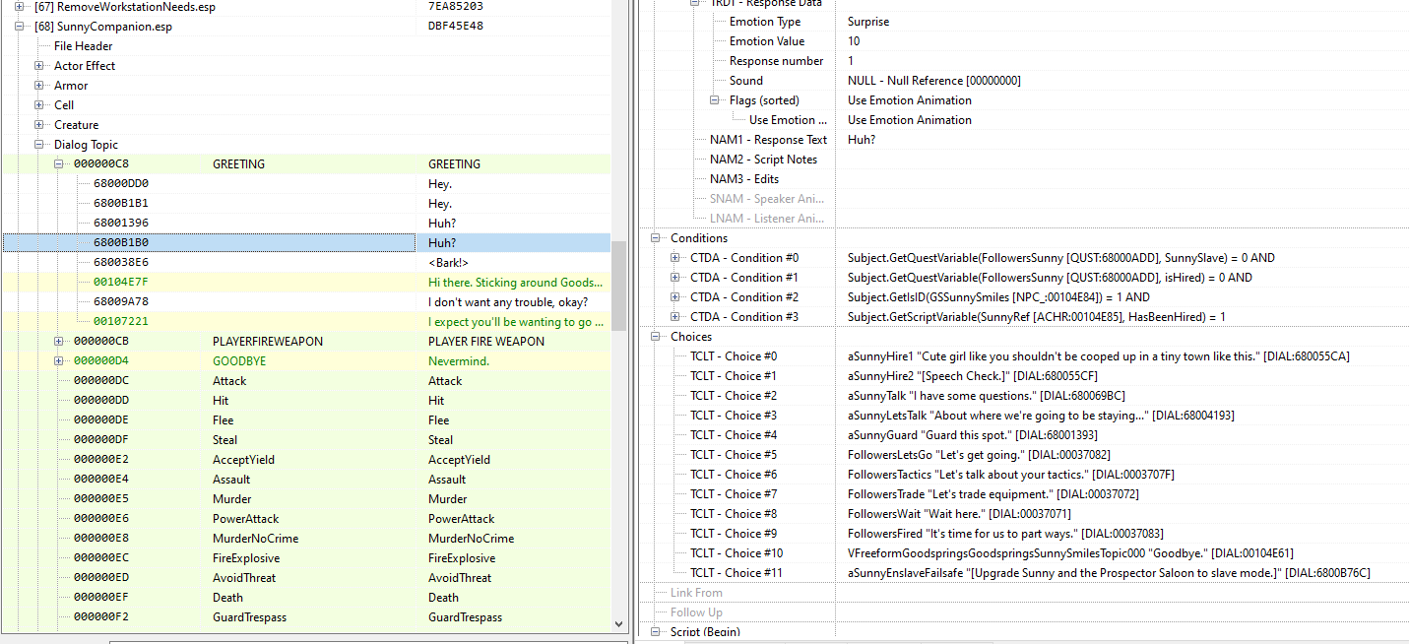Click the tree scrollbar down arrow
This screenshot has width=1409, height=644.
[x=619, y=623]
